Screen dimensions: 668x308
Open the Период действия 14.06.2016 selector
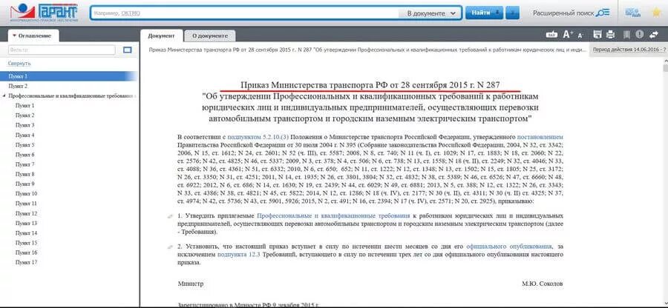(629, 50)
